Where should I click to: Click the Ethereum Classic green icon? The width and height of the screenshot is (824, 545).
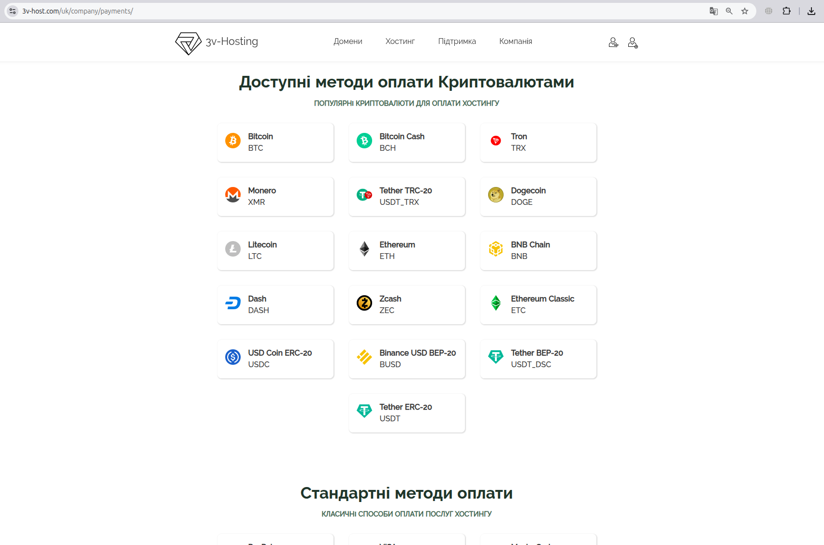(x=496, y=303)
